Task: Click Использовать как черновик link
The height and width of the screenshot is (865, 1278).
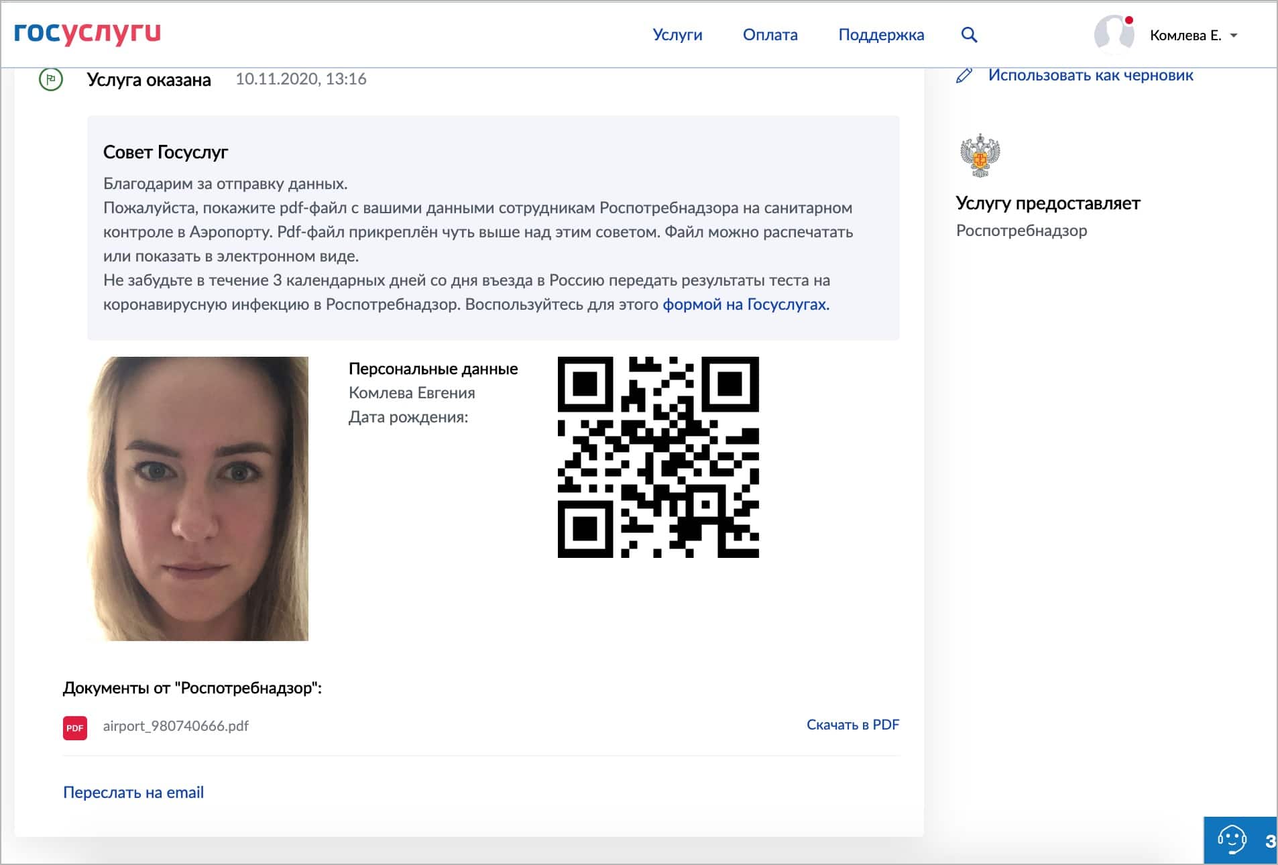Action: click(1090, 75)
